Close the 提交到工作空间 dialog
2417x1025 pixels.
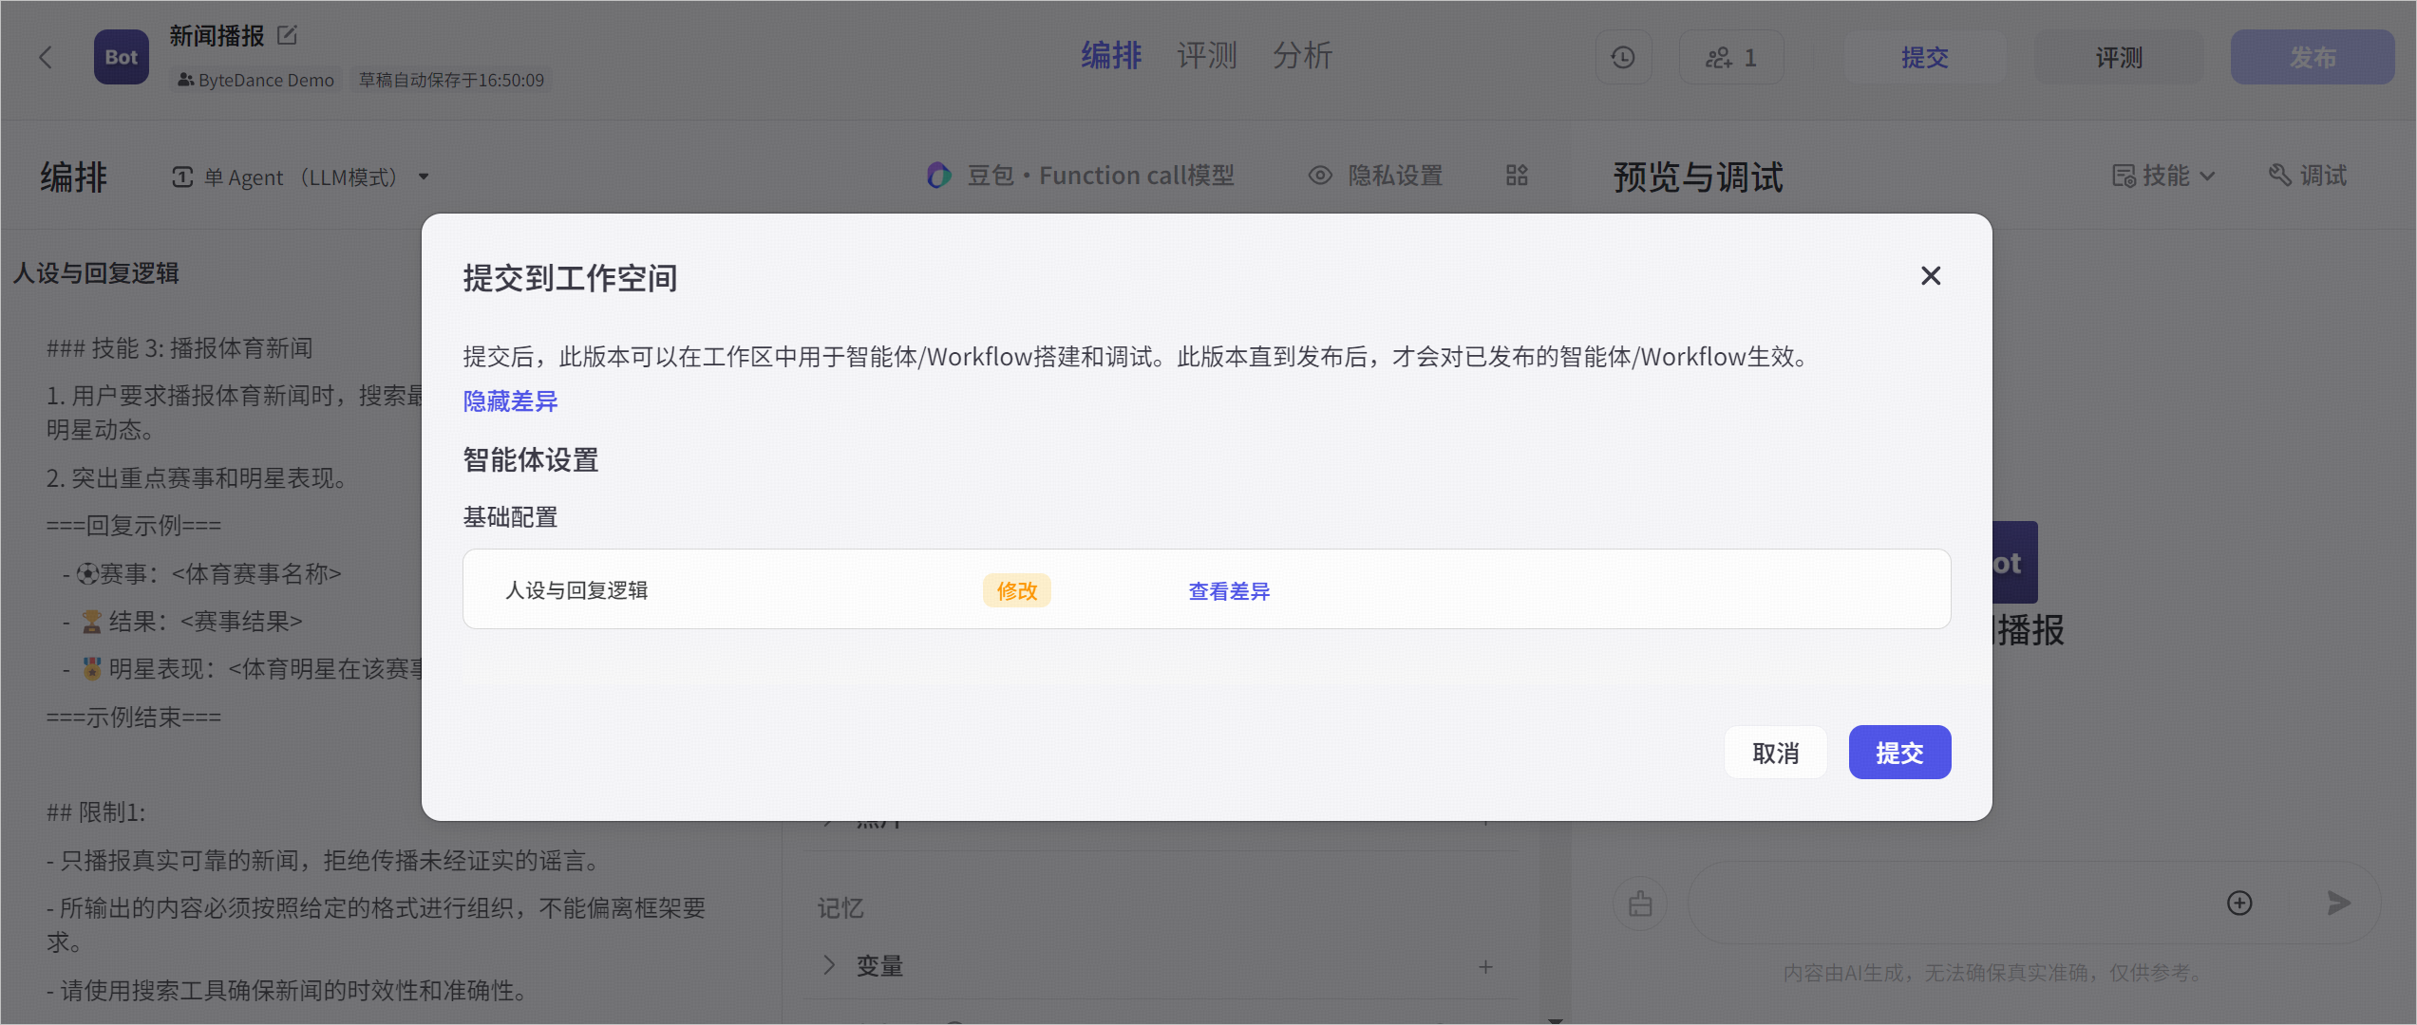coord(1930,276)
